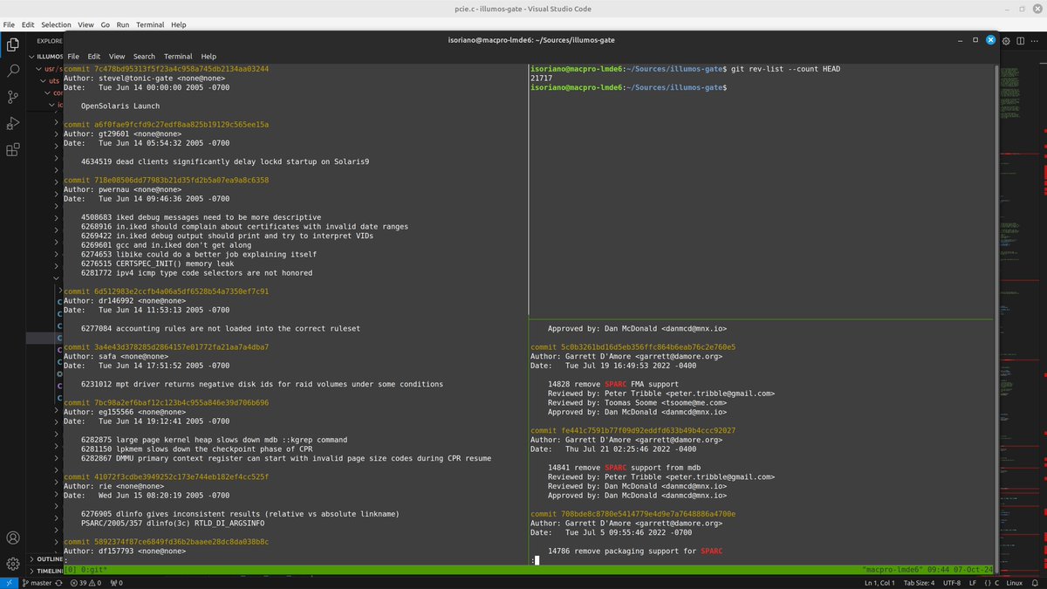Click 'Author: pwernau <none@none>' line

pos(122,189)
